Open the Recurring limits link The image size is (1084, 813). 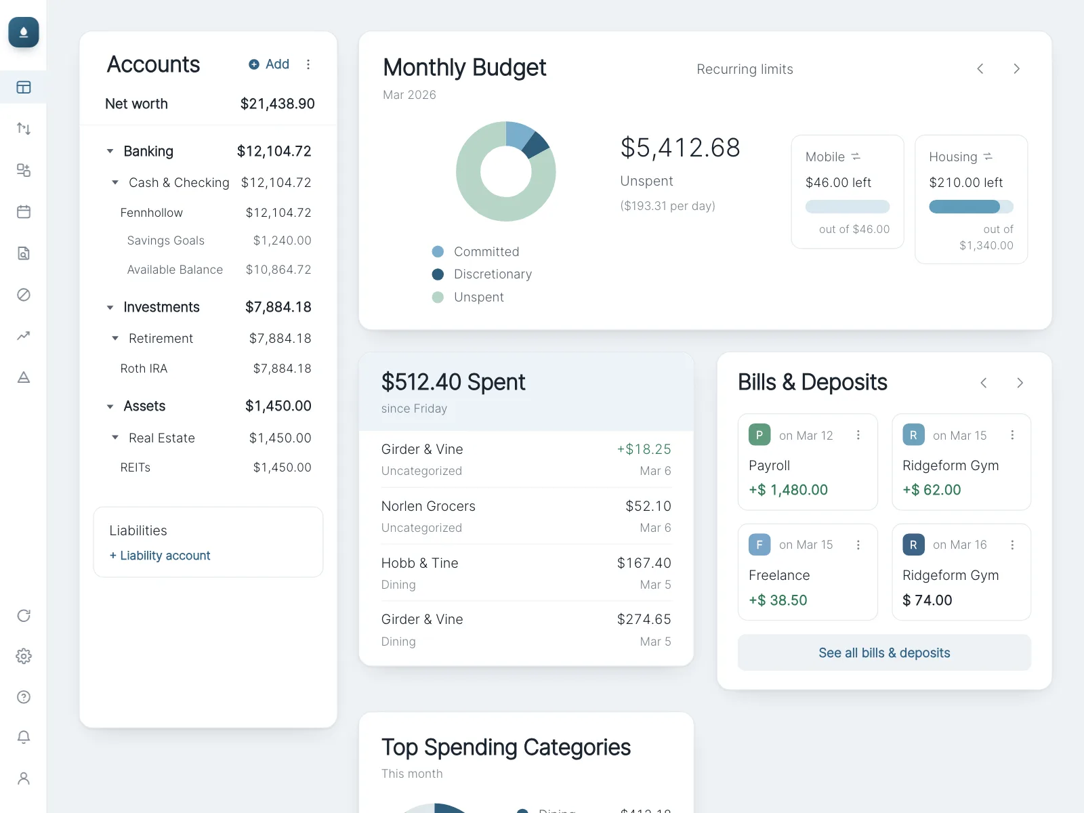tap(745, 69)
